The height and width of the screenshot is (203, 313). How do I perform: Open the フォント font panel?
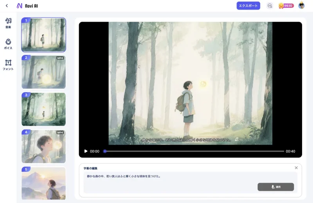click(8, 65)
